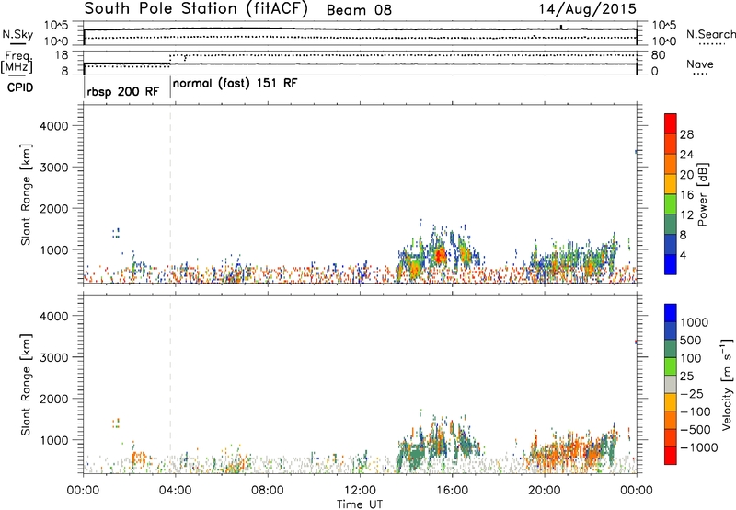Click the blue bottom segment of the Power colorbar
This screenshot has height=510, width=736.
click(x=671, y=264)
